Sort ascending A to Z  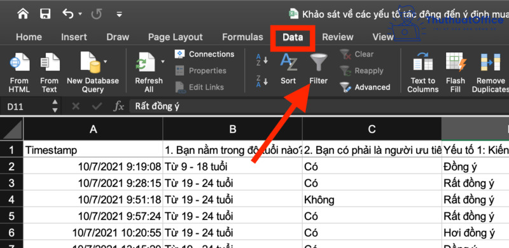[261, 60]
